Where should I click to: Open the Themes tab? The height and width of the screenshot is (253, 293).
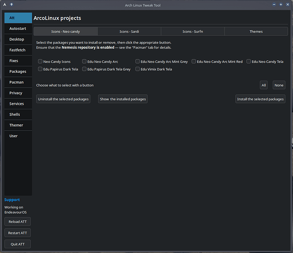click(x=256, y=31)
